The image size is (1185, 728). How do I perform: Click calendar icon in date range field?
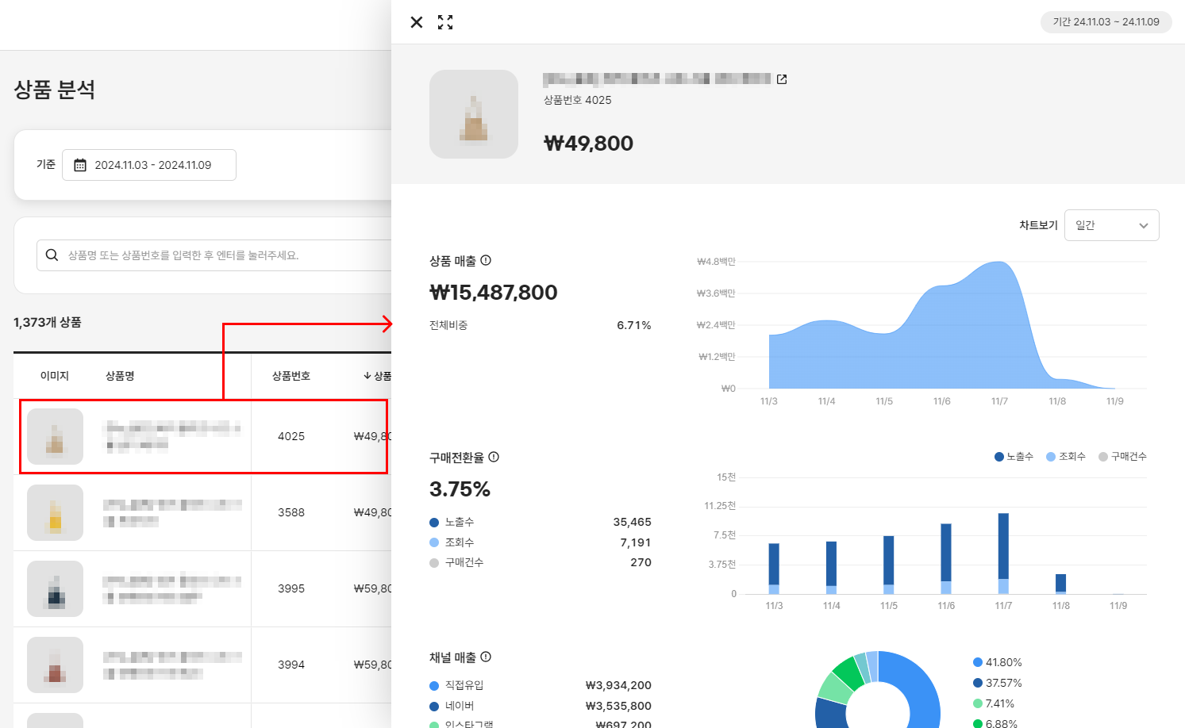(80, 165)
